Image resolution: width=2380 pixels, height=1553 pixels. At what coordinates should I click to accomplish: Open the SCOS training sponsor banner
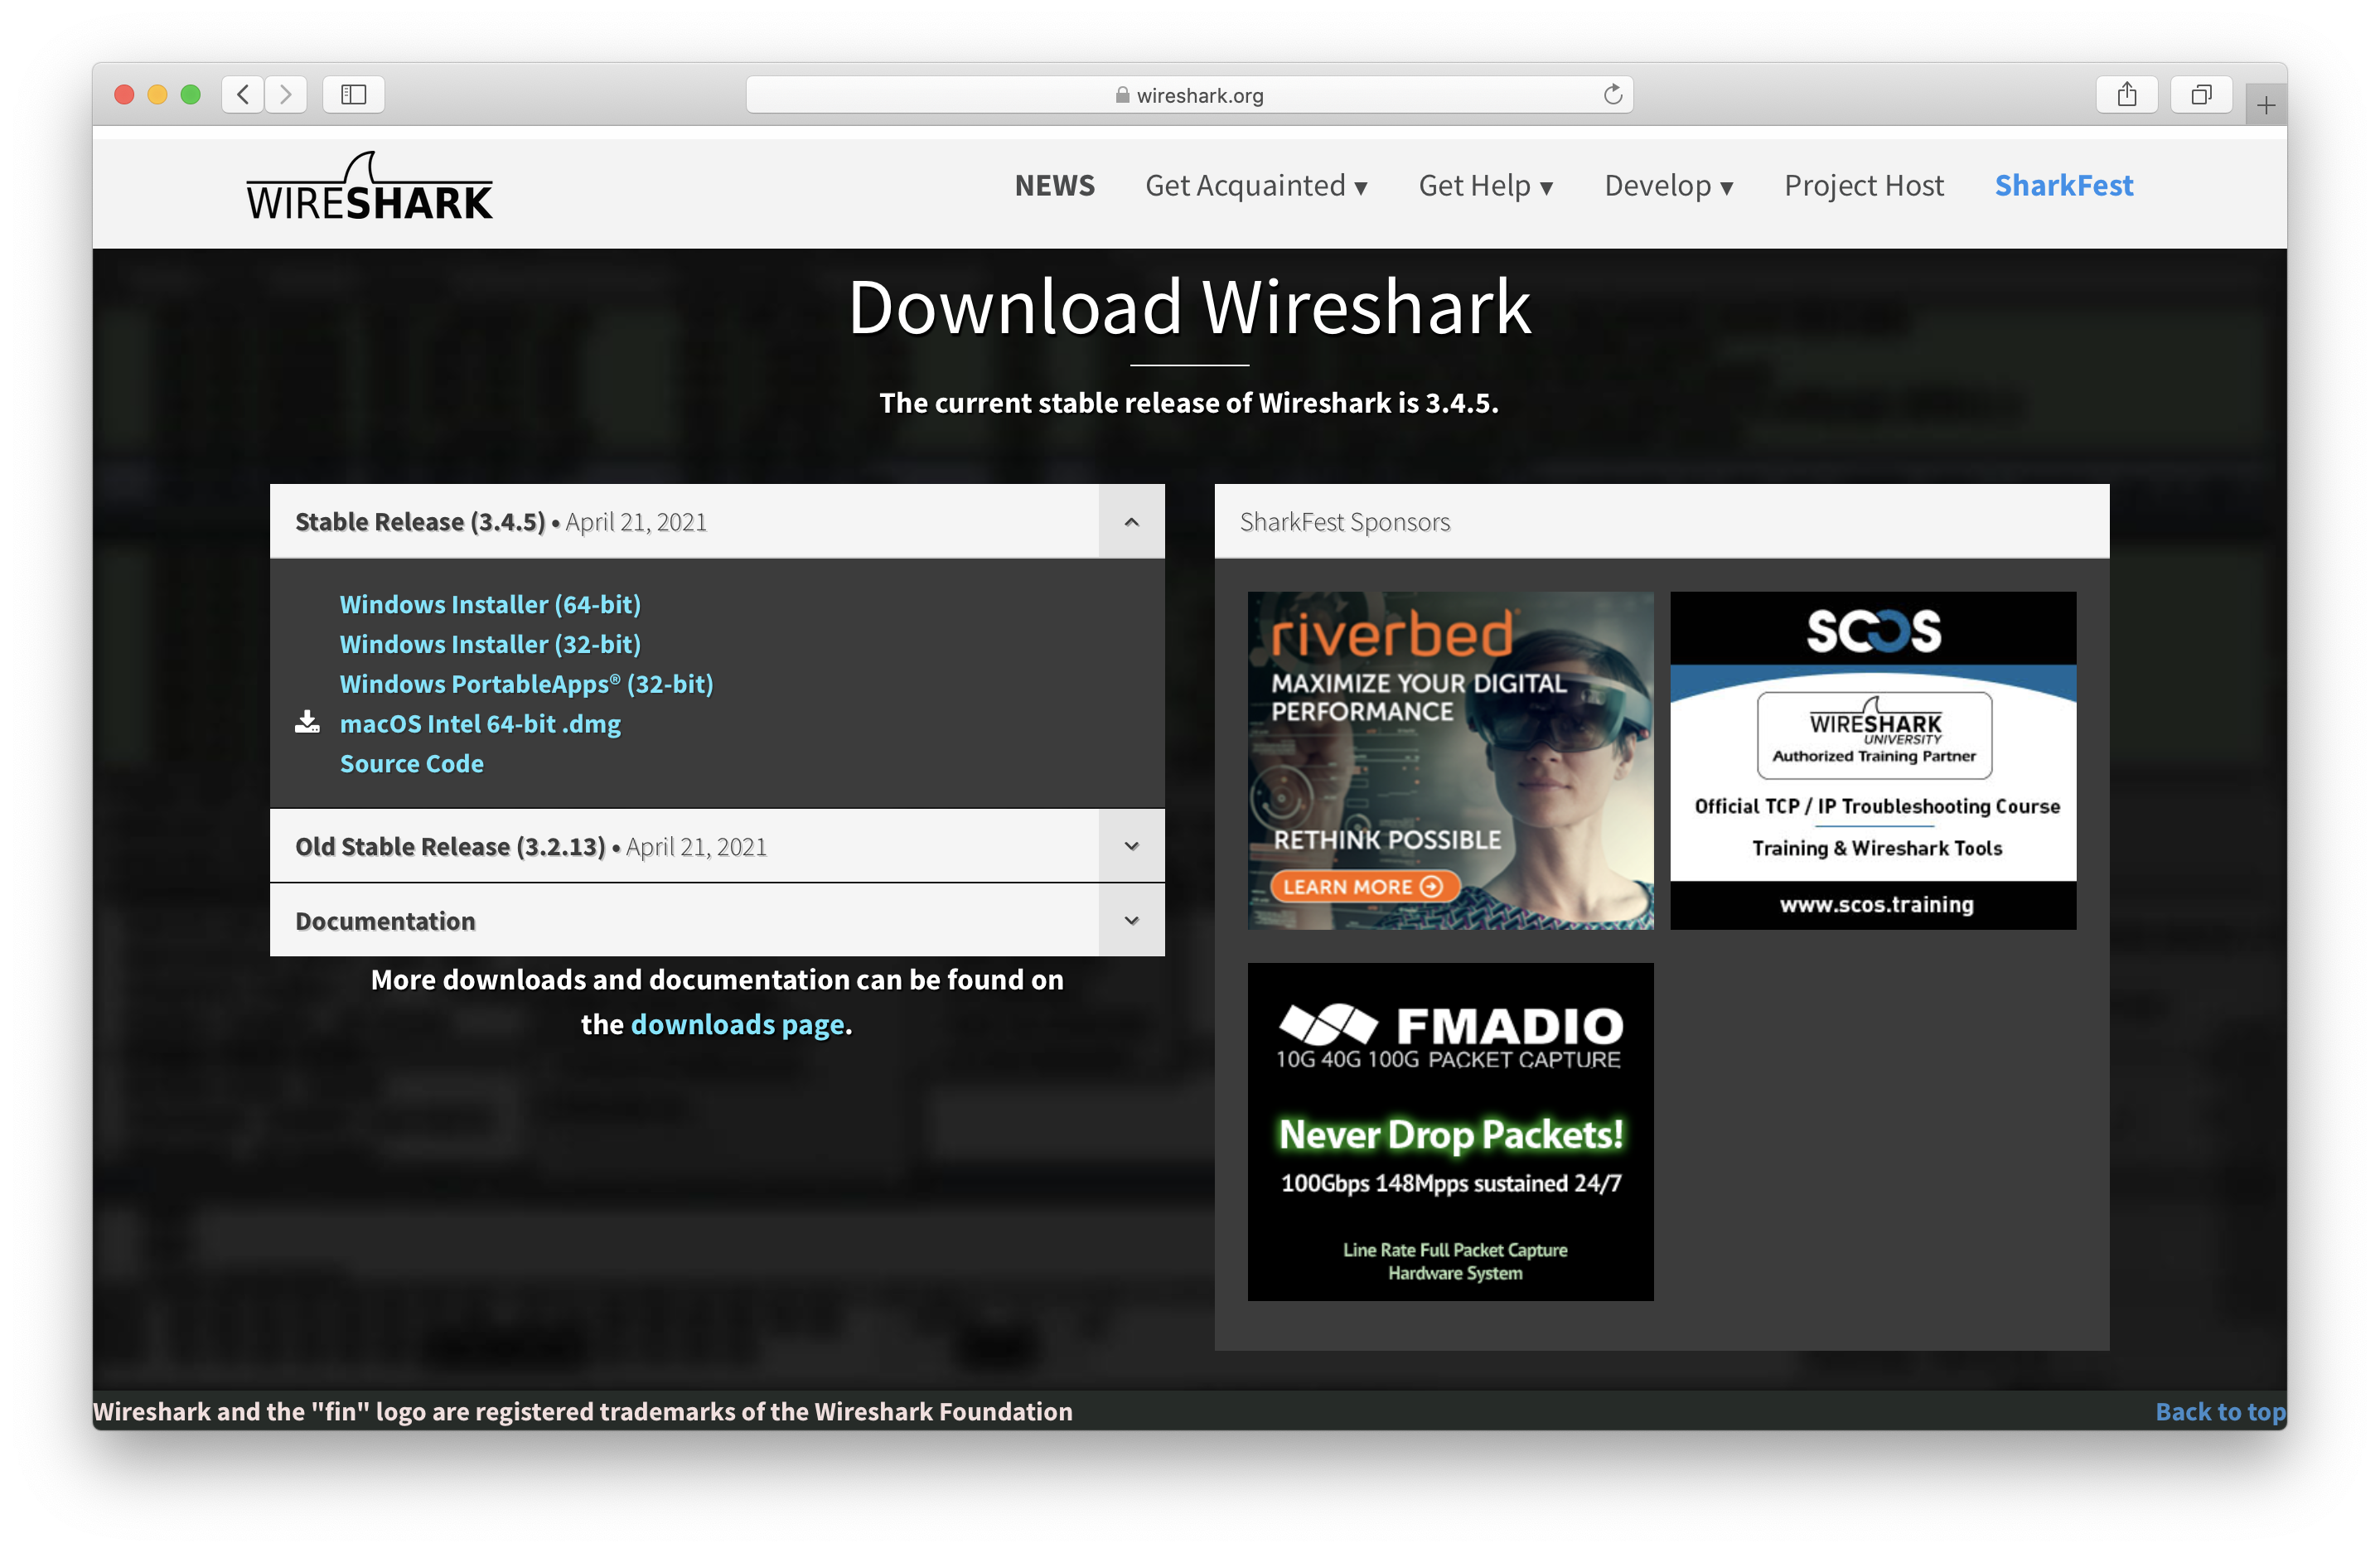click(1872, 760)
